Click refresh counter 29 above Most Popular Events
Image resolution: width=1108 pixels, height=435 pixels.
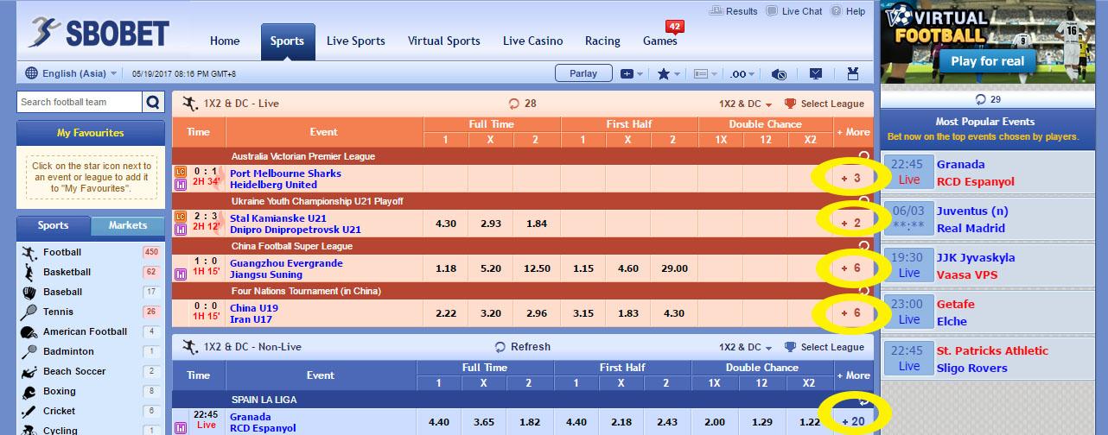pos(988,99)
